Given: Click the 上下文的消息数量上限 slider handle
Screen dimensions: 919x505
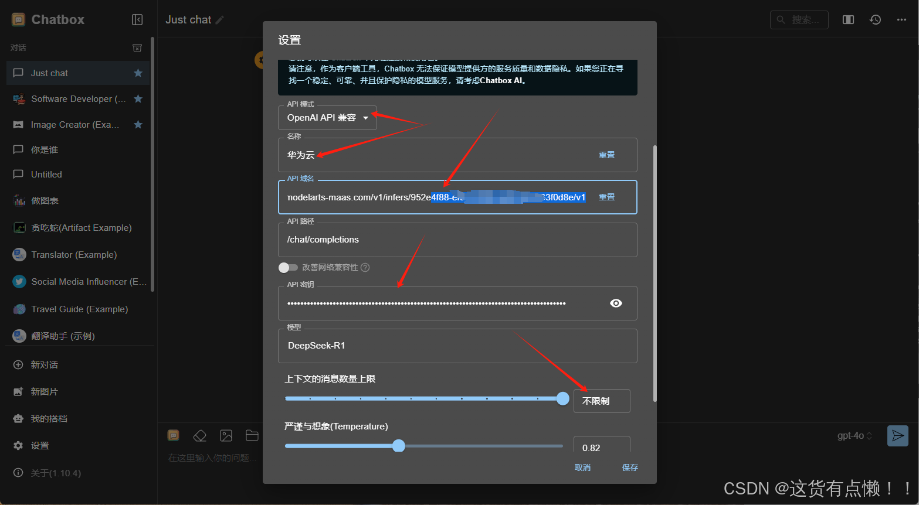Looking at the screenshot, I should (563, 399).
